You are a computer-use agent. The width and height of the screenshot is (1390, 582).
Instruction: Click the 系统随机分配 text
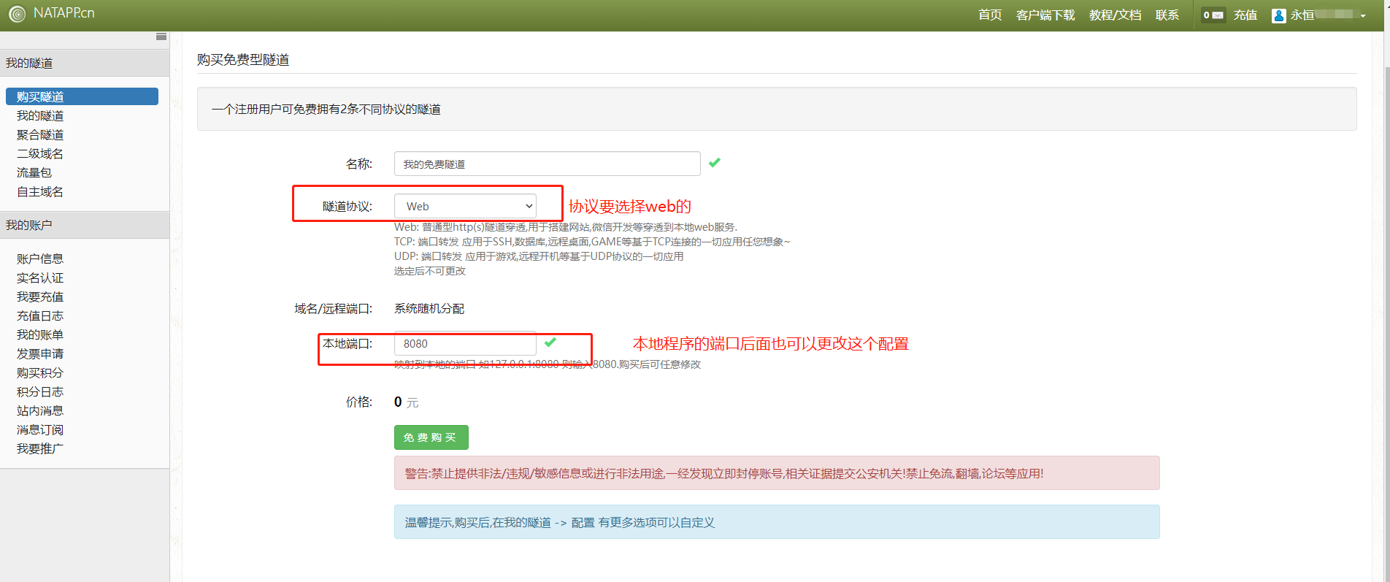click(x=429, y=308)
